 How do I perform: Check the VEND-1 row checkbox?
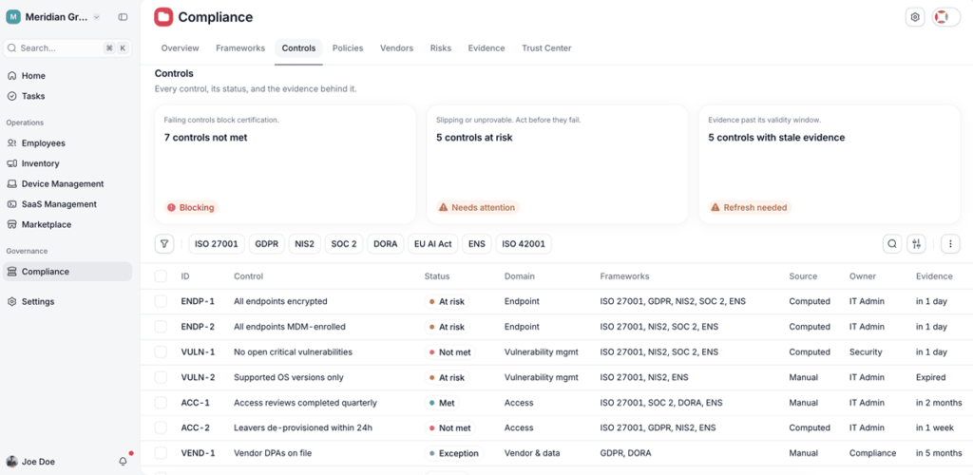pos(161,453)
